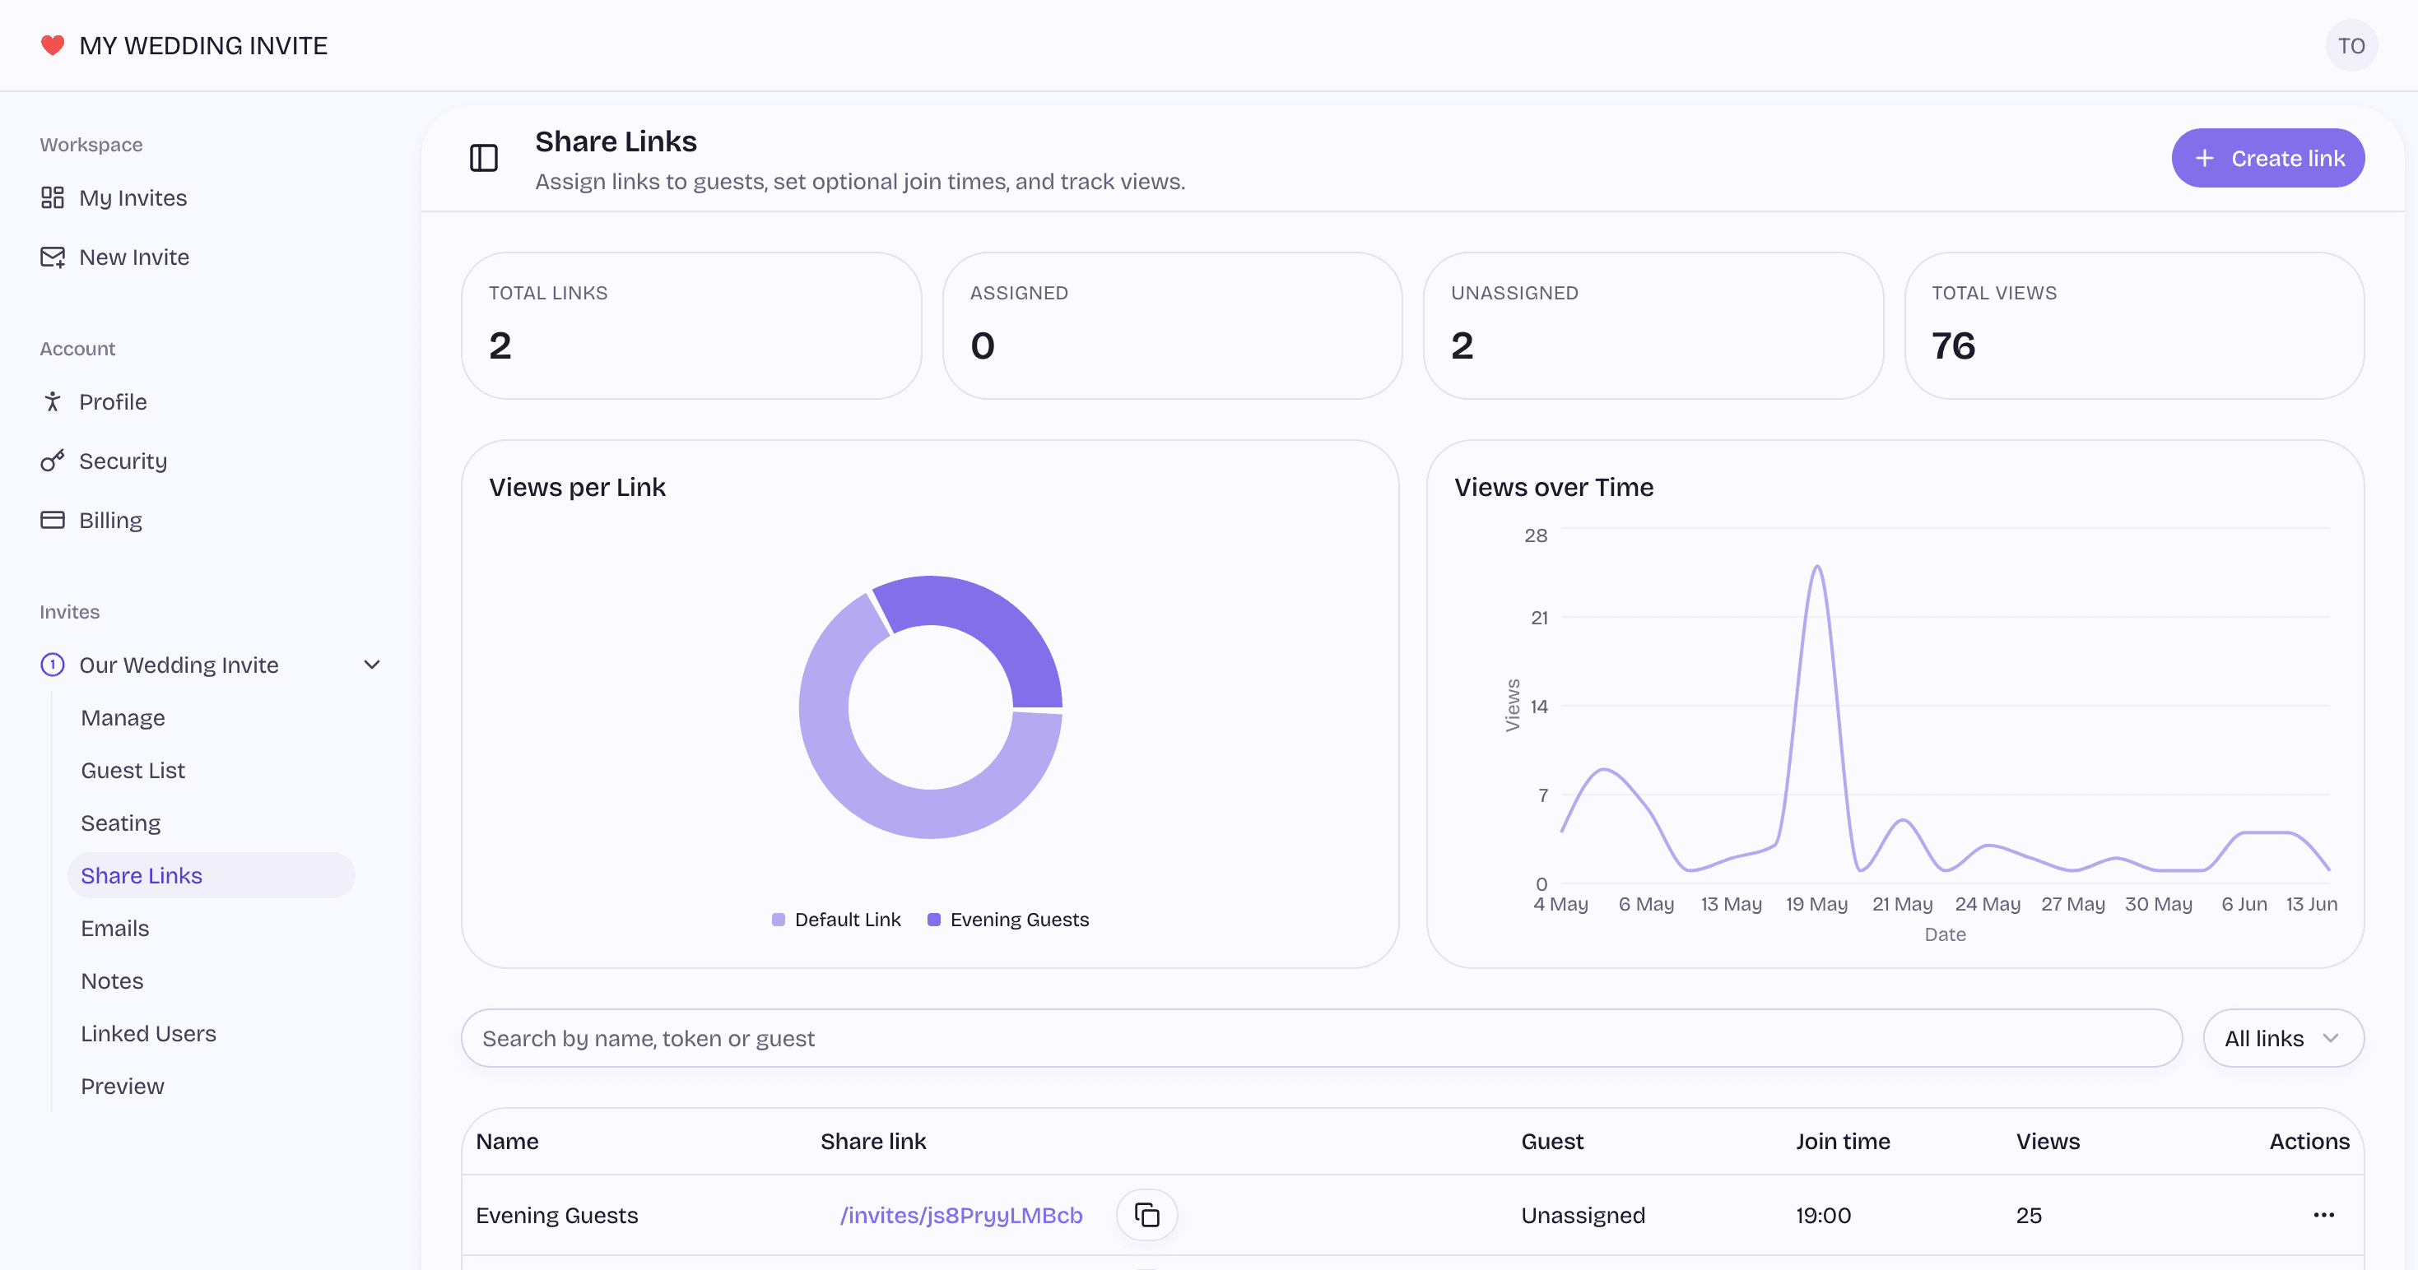Toggle the sidebar panel icon
This screenshot has width=2418, height=1270.
click(483, 158)
